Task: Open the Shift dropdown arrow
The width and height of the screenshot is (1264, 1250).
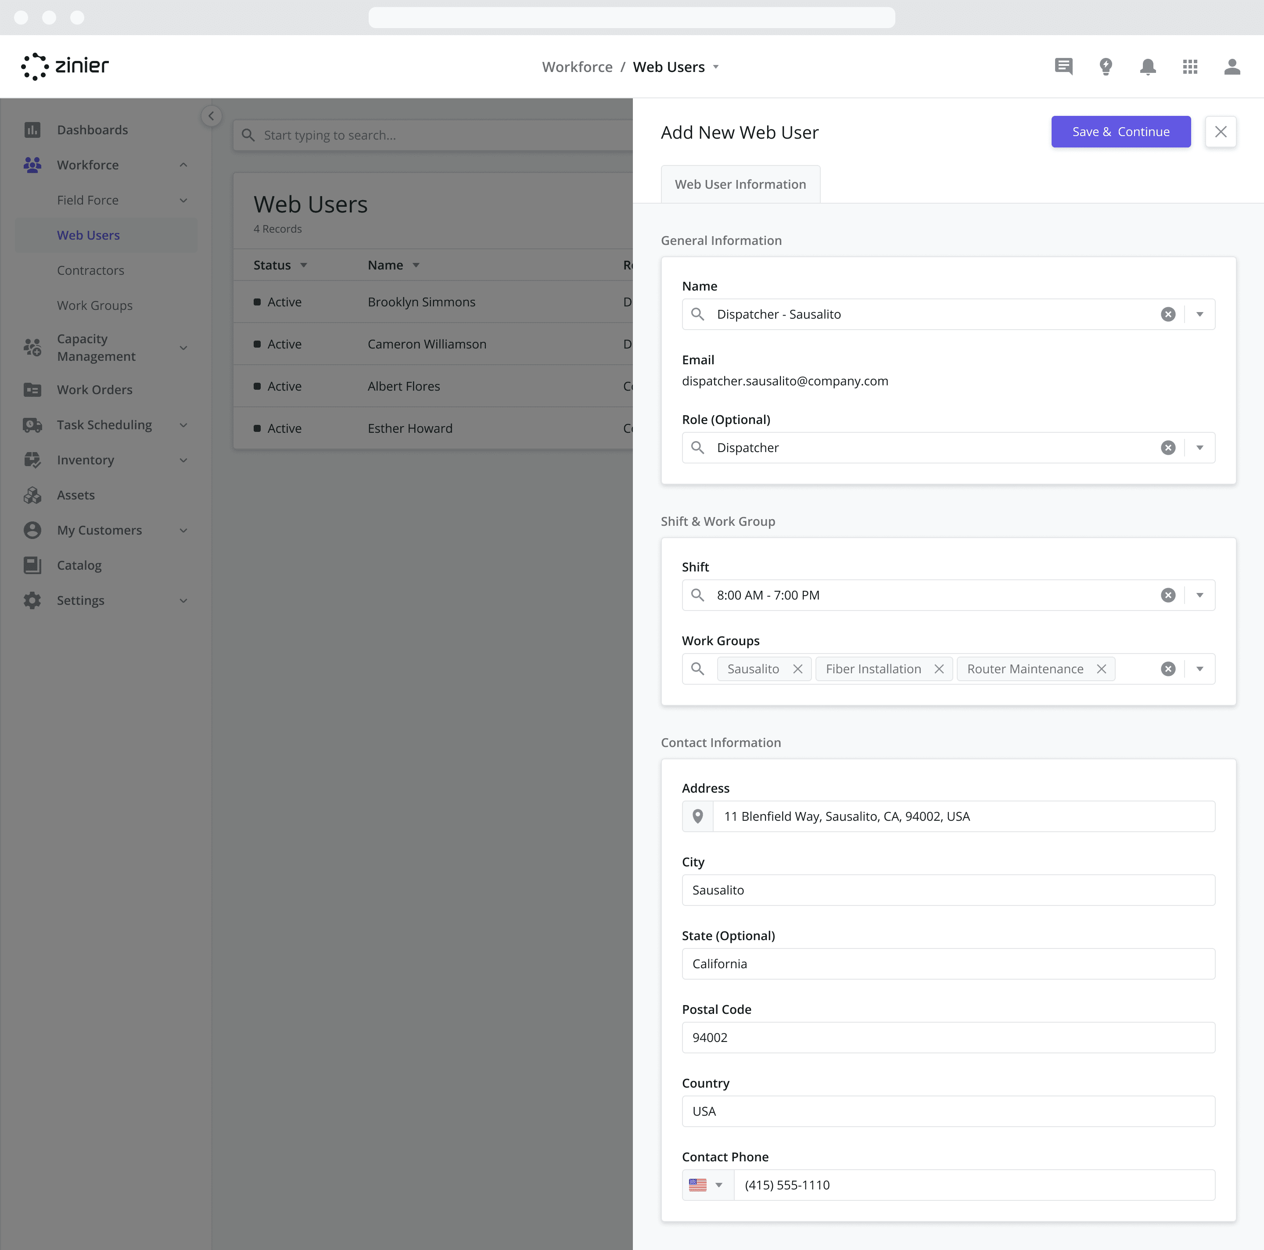Action: coord(1199,595)
